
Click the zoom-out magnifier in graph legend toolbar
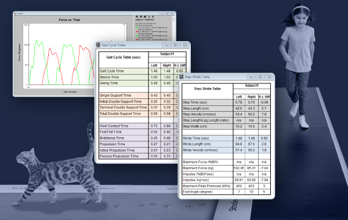pyautogui.click(x=141, y=17)
